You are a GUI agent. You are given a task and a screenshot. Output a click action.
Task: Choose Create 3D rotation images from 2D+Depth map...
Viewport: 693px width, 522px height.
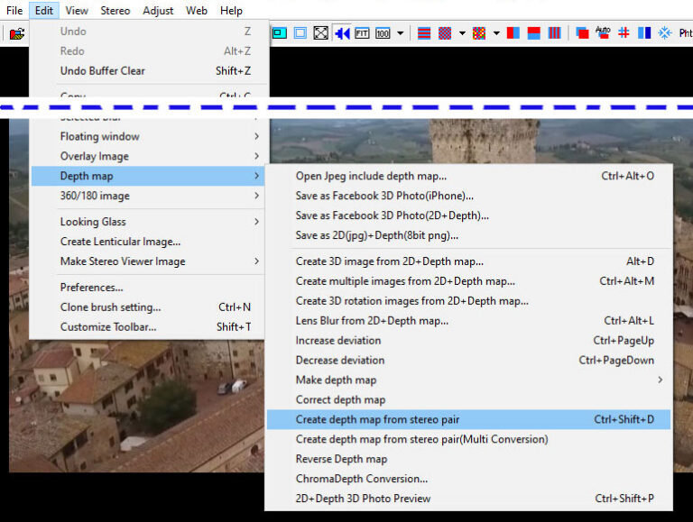468,301
